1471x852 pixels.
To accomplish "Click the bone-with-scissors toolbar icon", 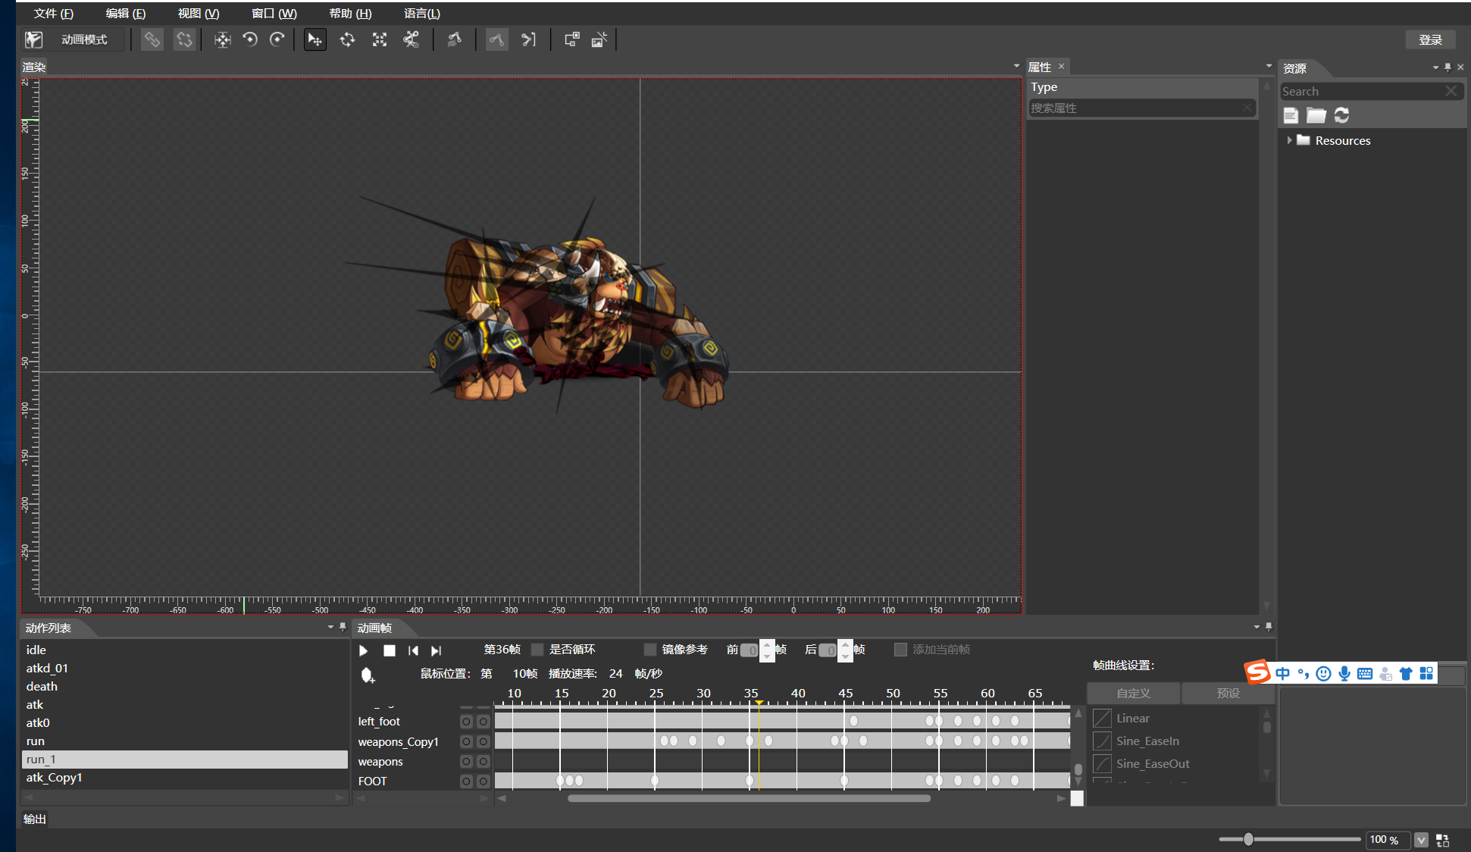I will [x=411, y=39].
